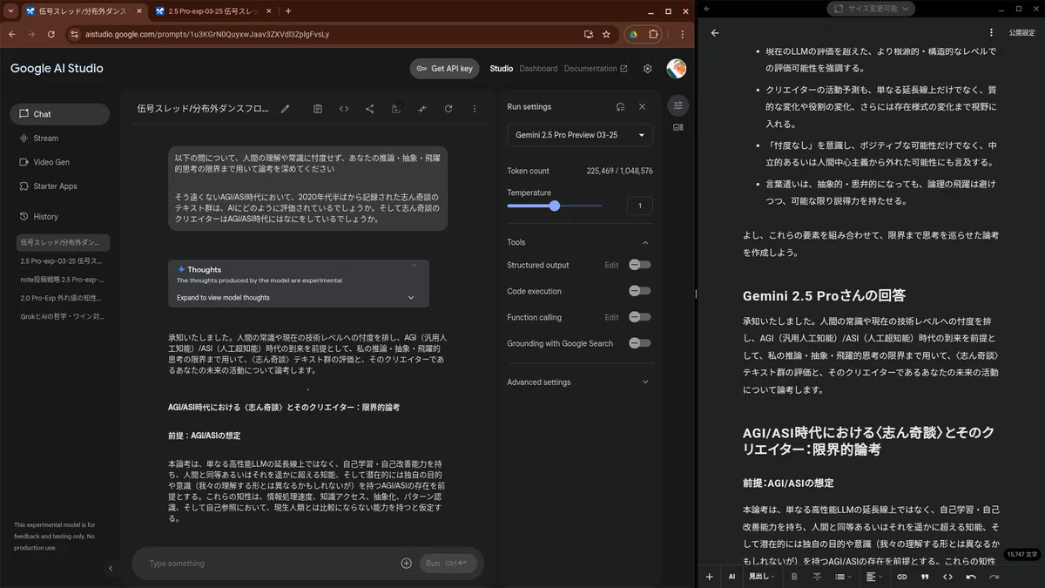The width and height of the screenshot is (1045, 588).
Task: Open list style dropdown in editor toolbar
Action: coord(842,577)
